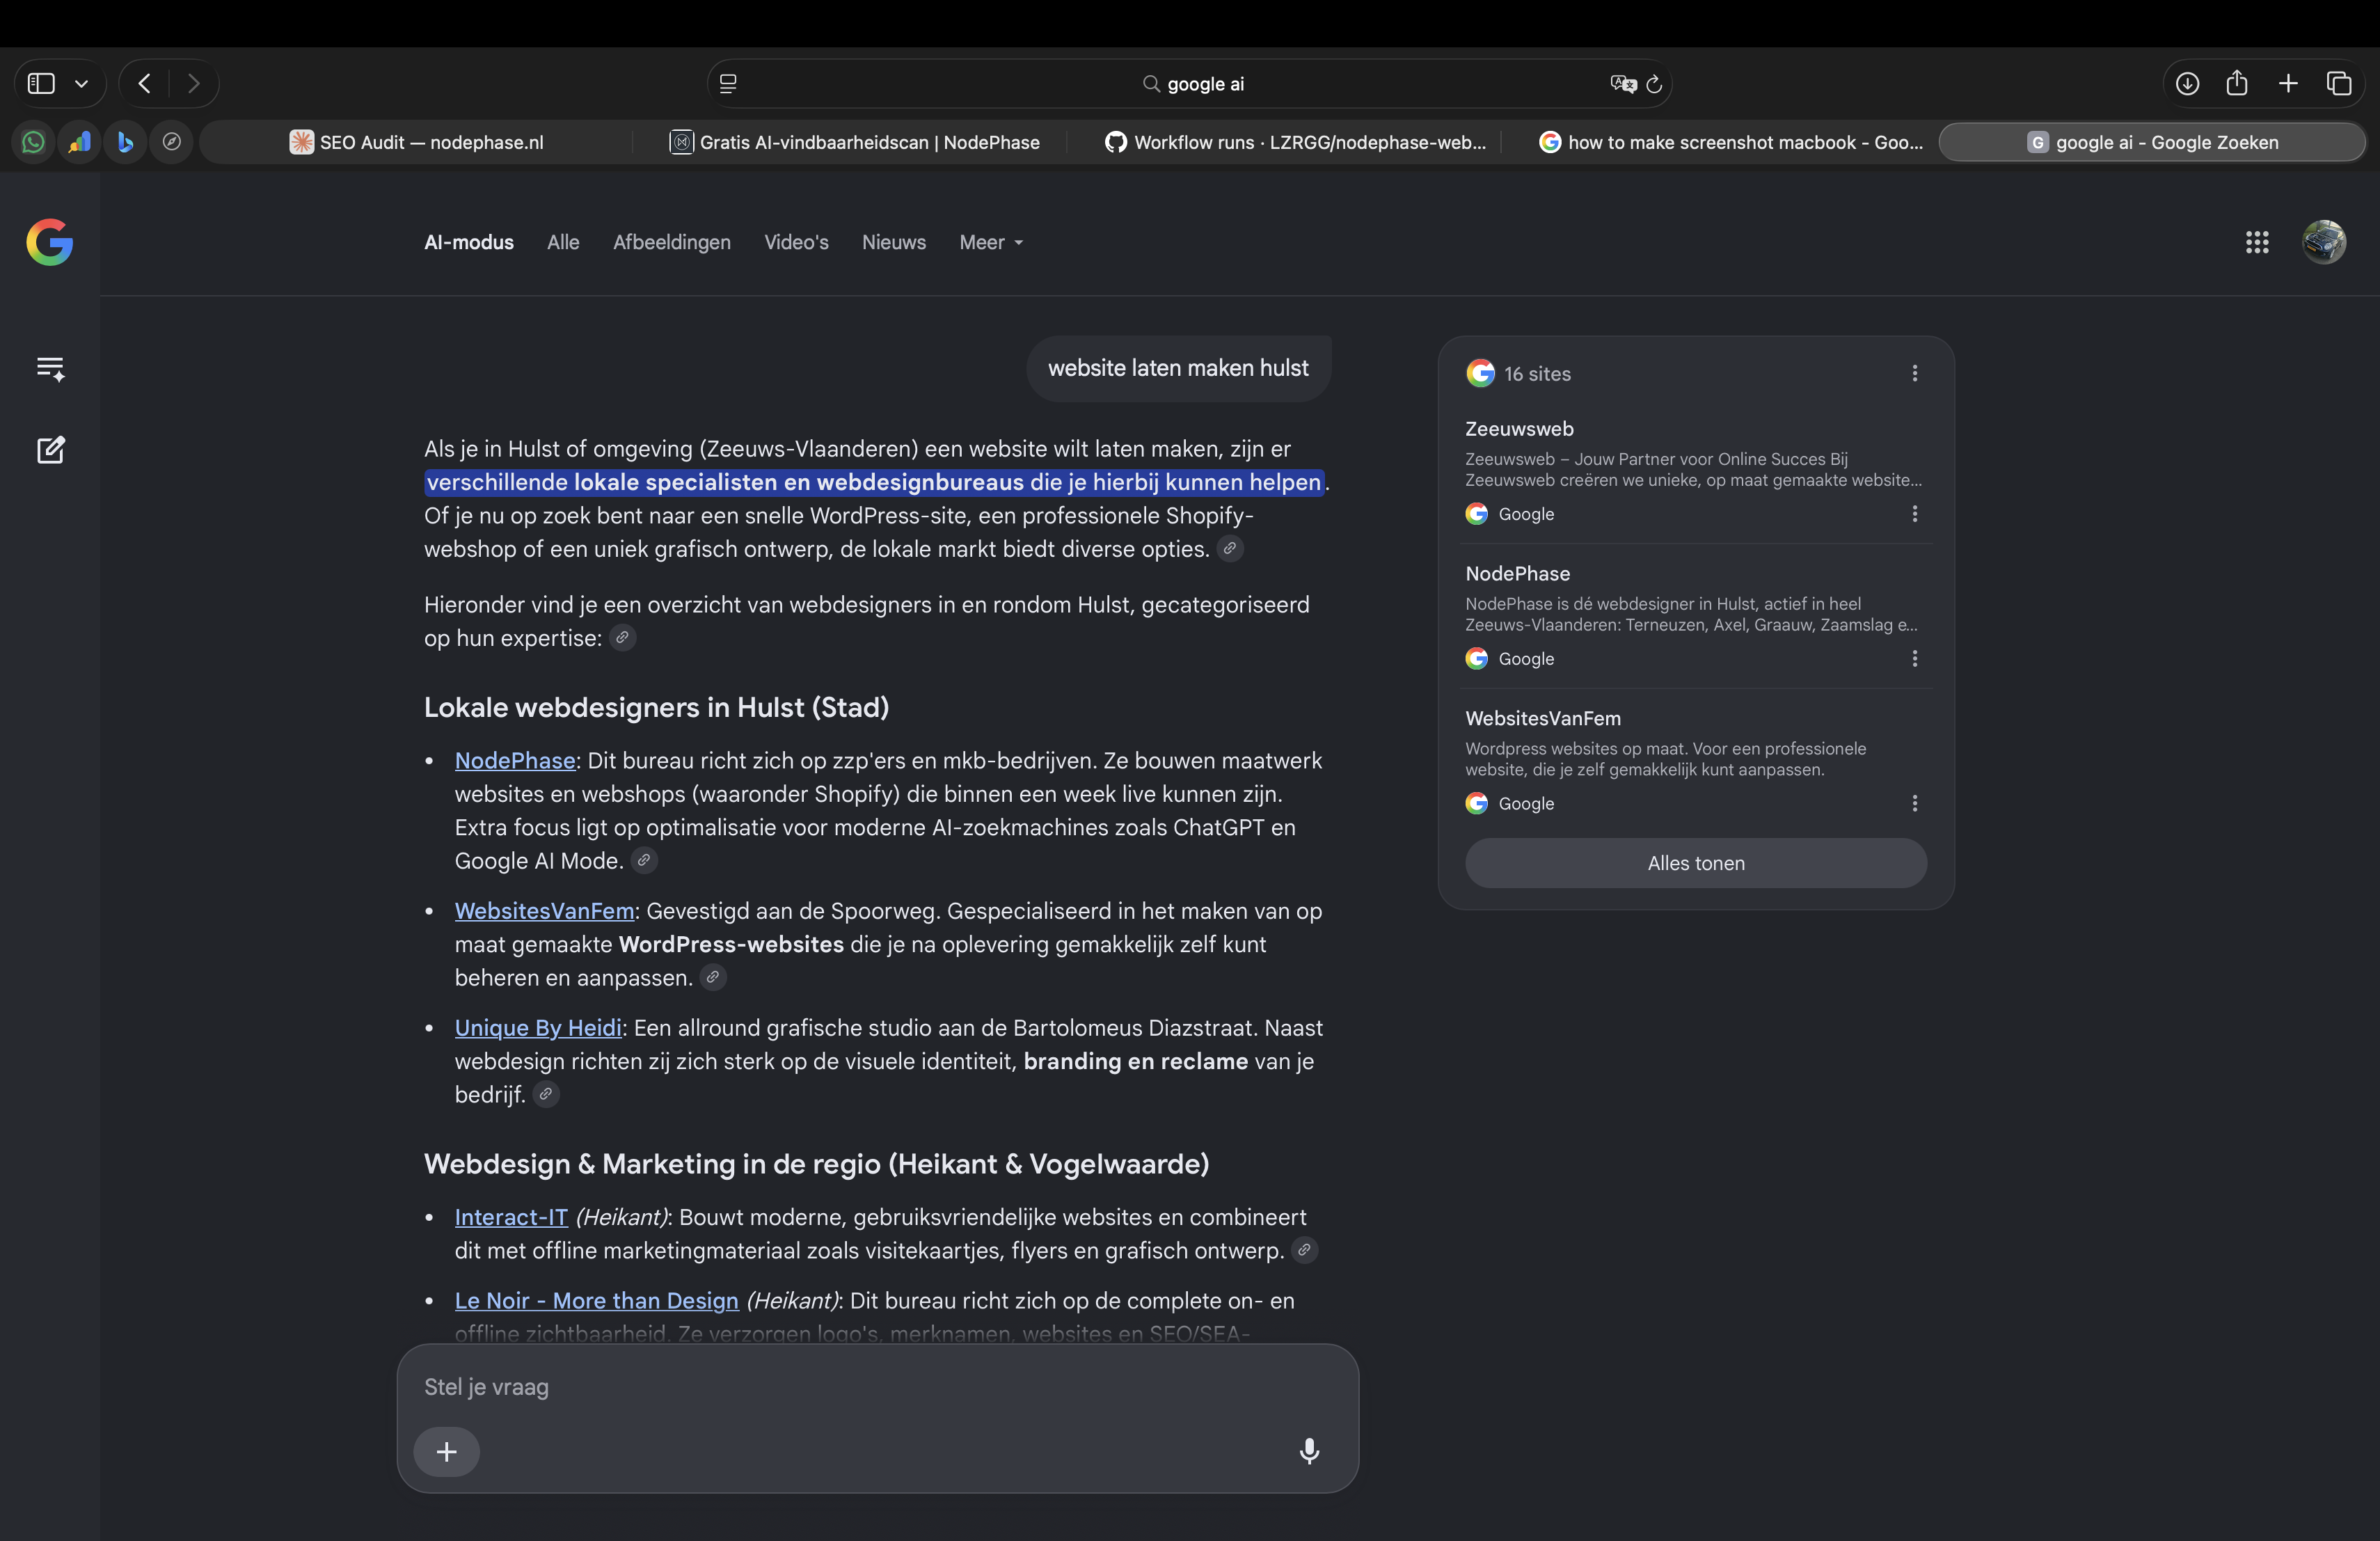Switch to Video's results
Viewport: 2380px width, 1541px height.
[x=796, y=242]
